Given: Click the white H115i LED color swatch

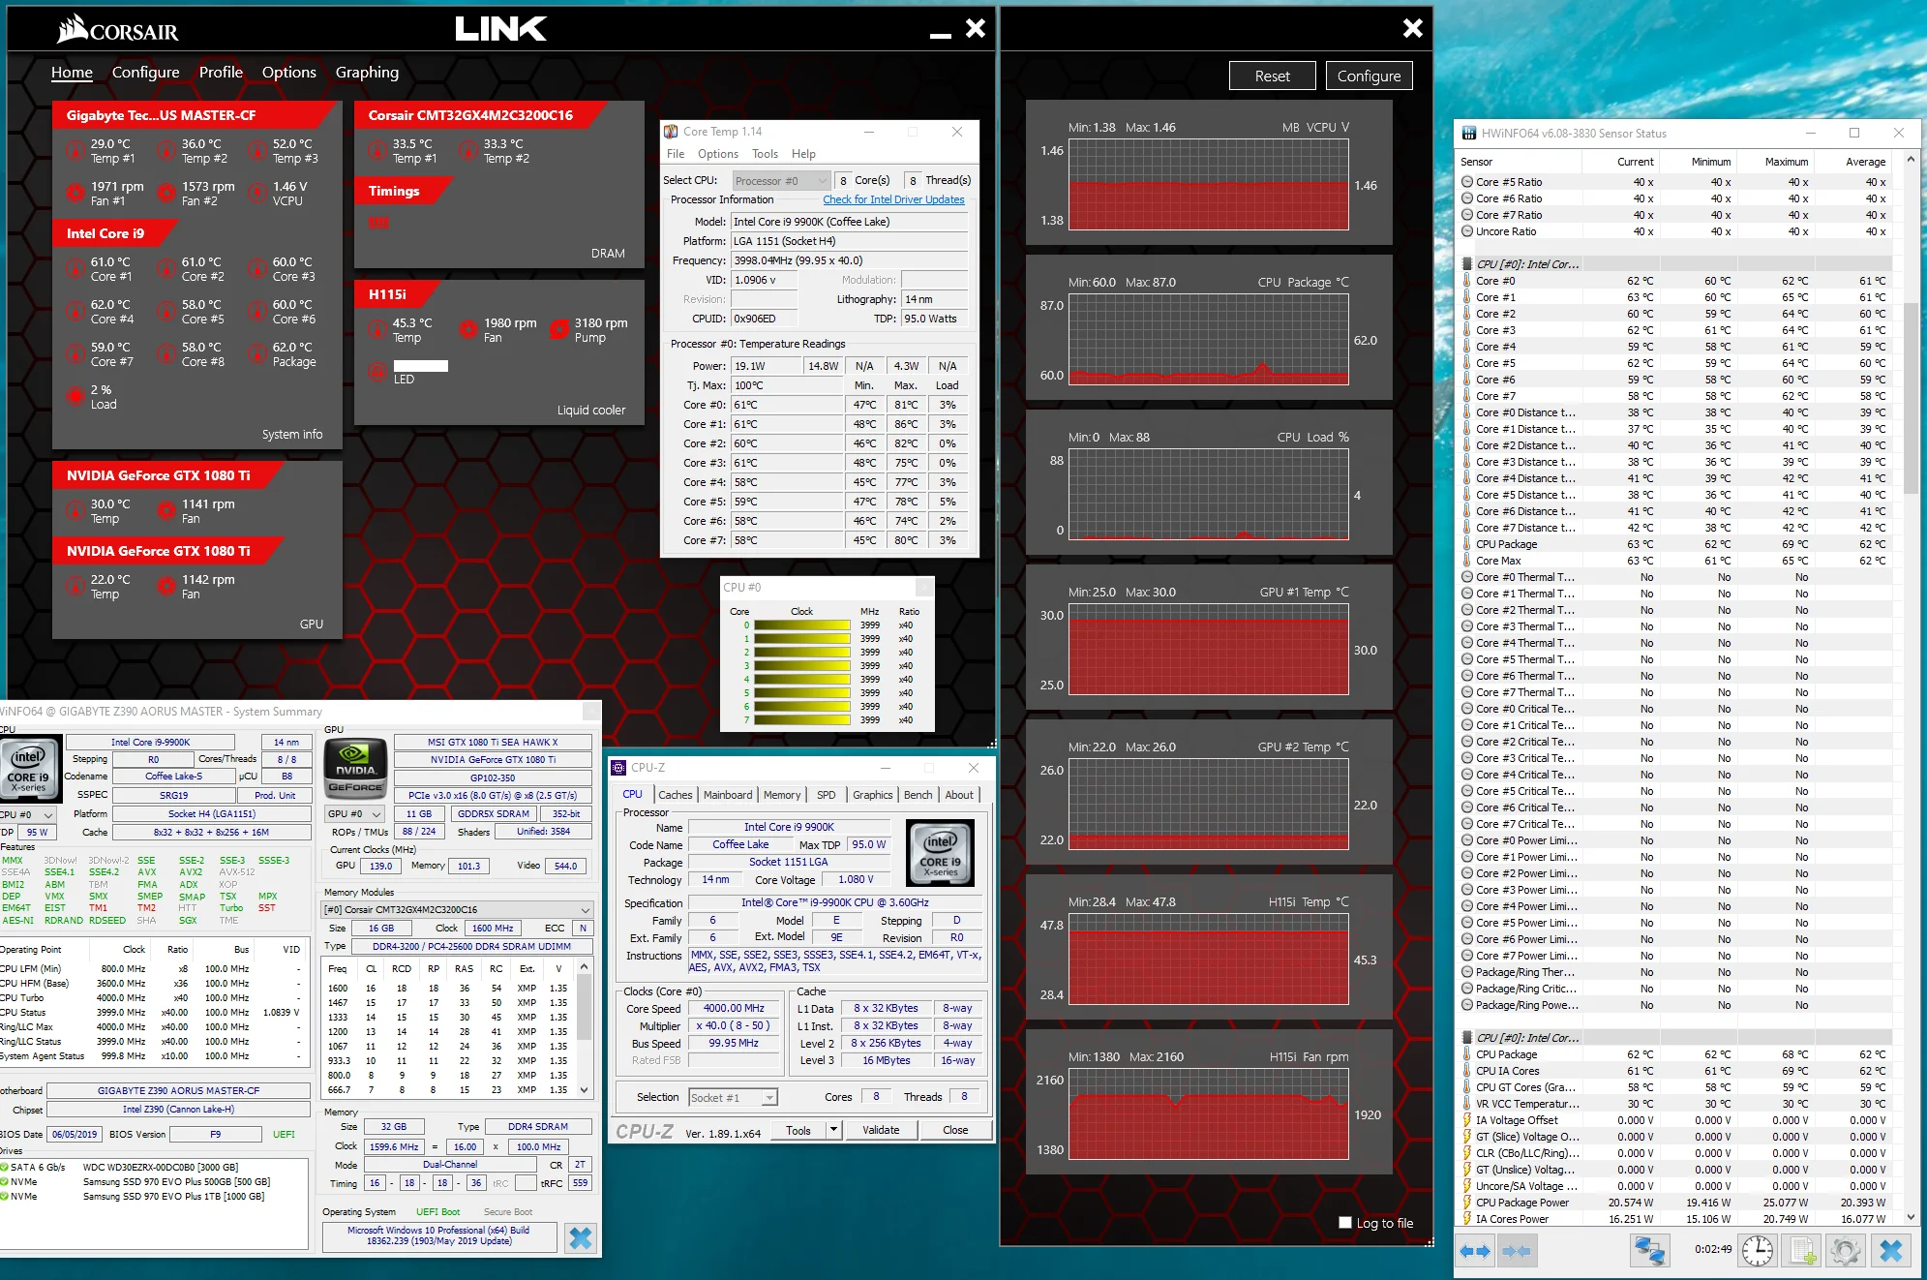Looking at the screenshot, I should click(x=421, y=366).
